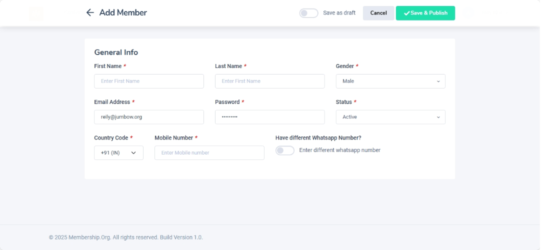Click the "Enter different whatsapp number" label
The image size is (541, 250).
[339, 150]
